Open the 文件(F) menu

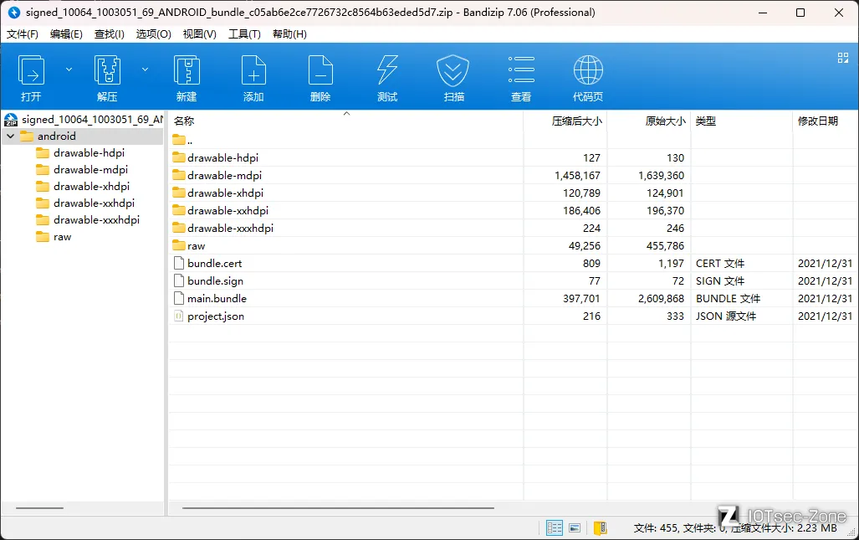(x=23, y=34)
